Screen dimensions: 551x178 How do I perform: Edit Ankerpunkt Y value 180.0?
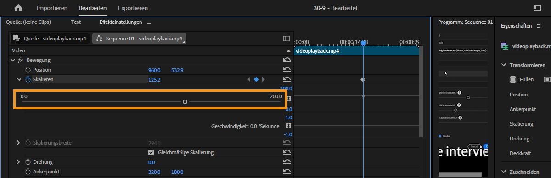pyautogui.click(x=177, y=172)
